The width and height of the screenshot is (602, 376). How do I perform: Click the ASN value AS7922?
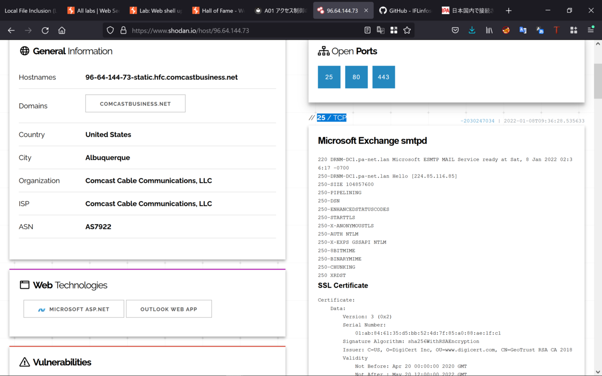tap(98, 227)
